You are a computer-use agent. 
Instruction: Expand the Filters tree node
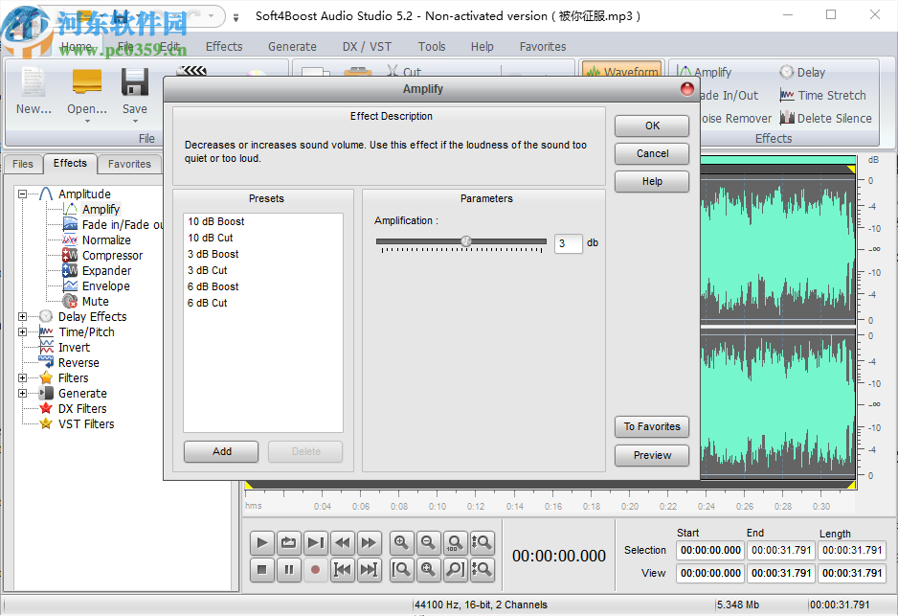pyautogui.click(x=21, y=377)
